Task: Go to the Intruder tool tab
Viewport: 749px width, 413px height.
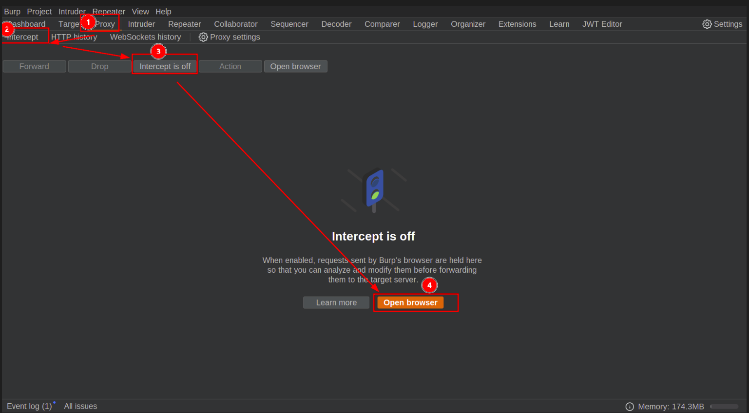Action: pos(141,24)
